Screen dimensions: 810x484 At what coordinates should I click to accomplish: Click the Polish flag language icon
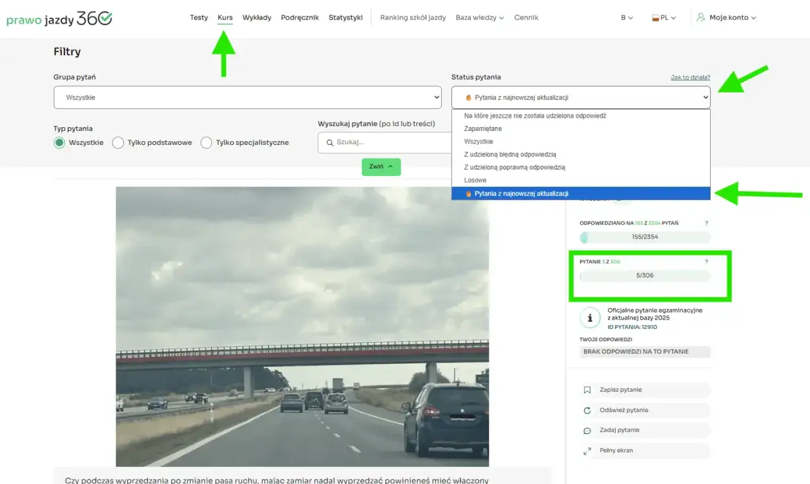[x=656, y=18]
